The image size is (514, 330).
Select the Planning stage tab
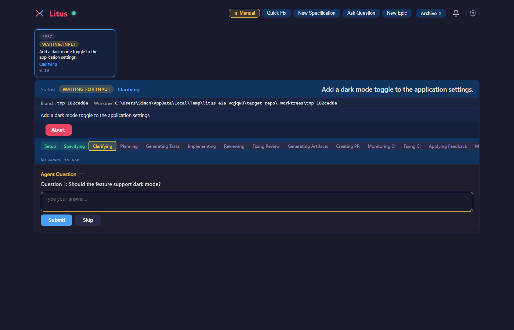click(x=129, y=146)
